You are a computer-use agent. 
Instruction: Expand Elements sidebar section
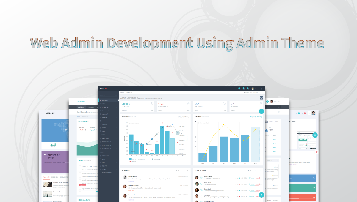coord(109,118)
